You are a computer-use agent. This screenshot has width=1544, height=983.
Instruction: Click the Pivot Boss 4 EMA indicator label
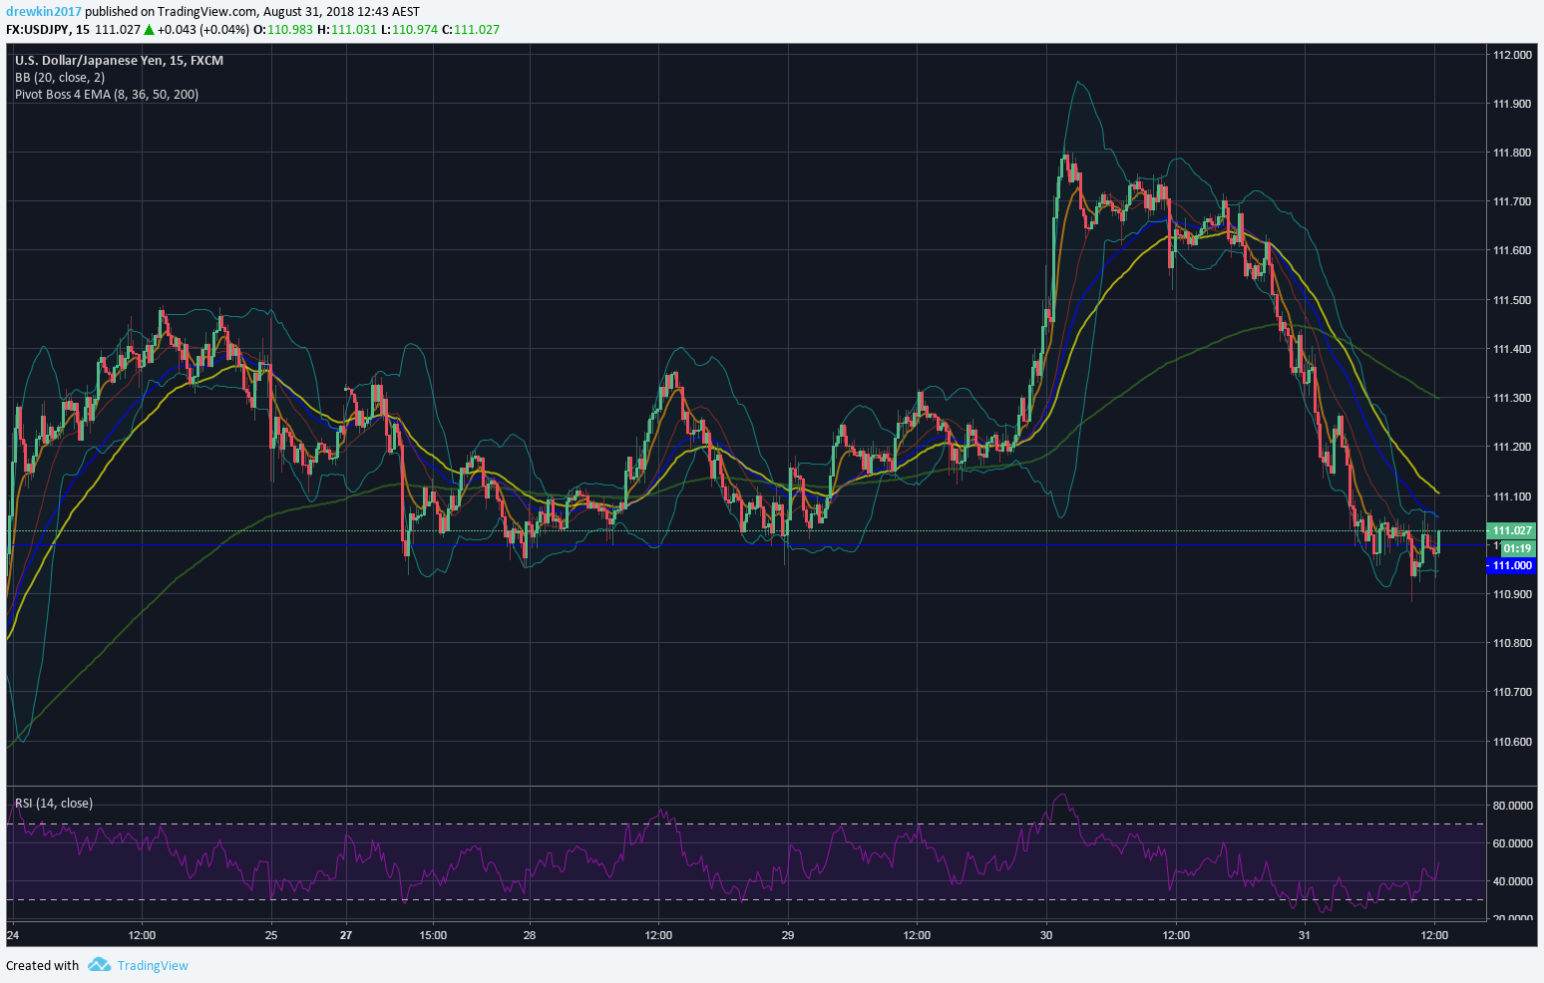pos(107,95)
